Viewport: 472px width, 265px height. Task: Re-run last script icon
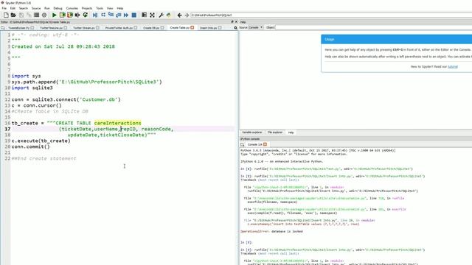86,15
